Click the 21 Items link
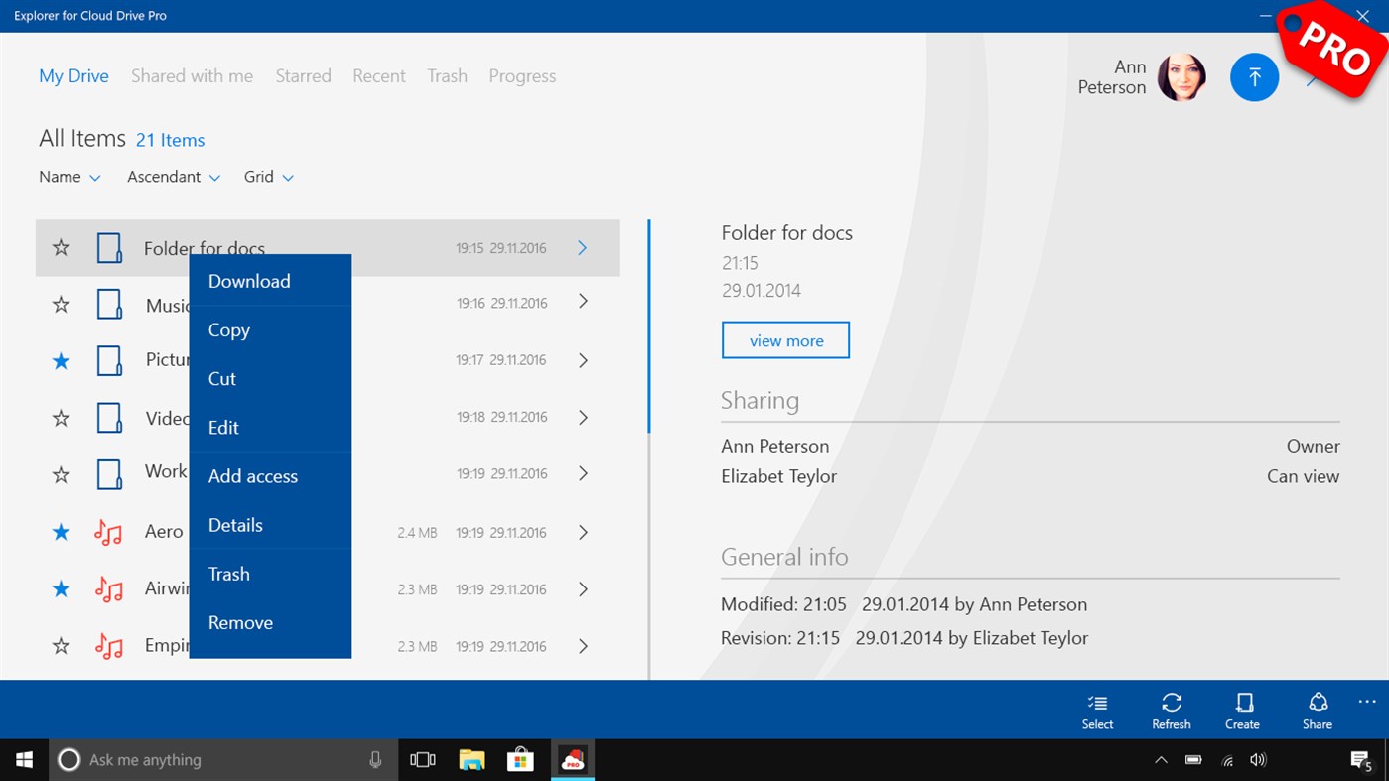The image size is (1389, 781). point(170,140)
